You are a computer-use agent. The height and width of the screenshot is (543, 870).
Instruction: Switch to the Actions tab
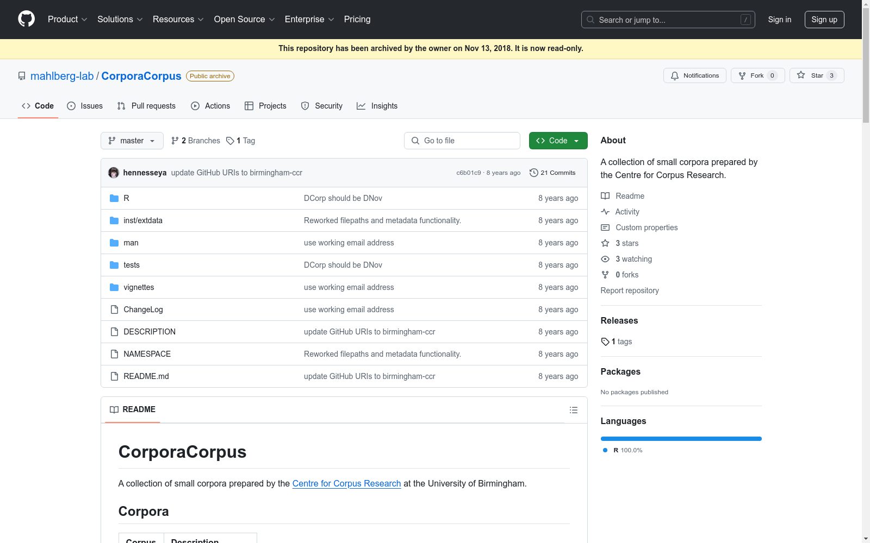pyautogui.click(x=210, y=106)
